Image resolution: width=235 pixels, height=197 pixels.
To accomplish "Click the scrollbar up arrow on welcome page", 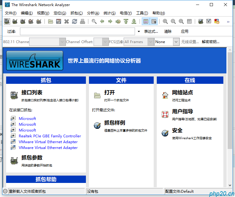I will (x=230, y=50).
